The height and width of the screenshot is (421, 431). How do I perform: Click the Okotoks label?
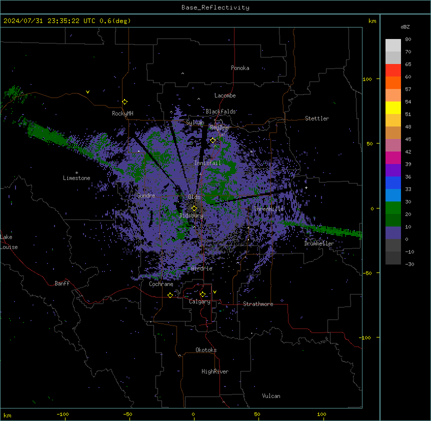click(x=206, y=350)
